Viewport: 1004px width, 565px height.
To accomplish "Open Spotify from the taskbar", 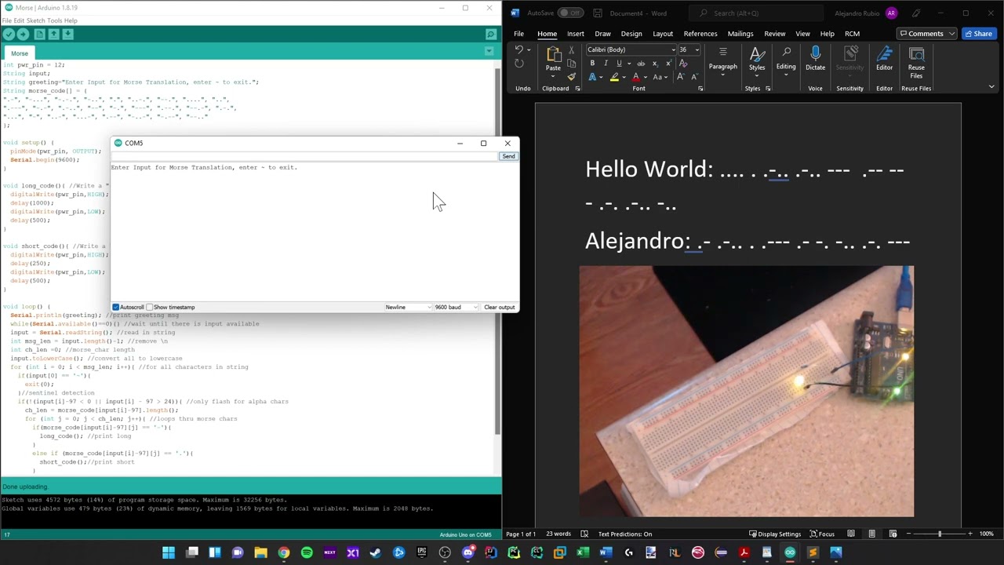I will (x=307, y=553).
